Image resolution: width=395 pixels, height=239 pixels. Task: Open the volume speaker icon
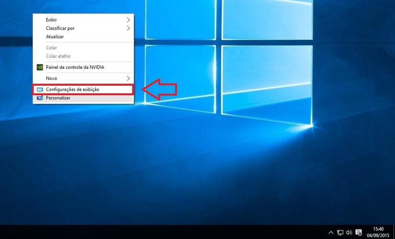pyautogui.click(x=349, y=232)
